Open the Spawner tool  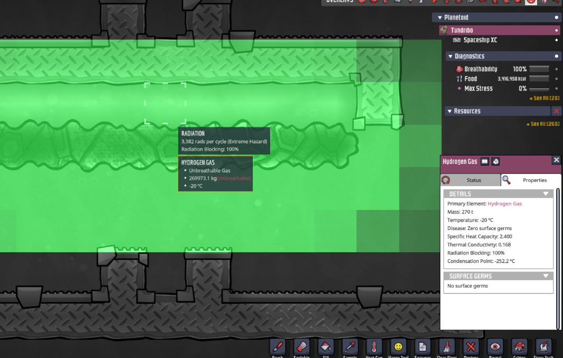(x=422, y=347)
